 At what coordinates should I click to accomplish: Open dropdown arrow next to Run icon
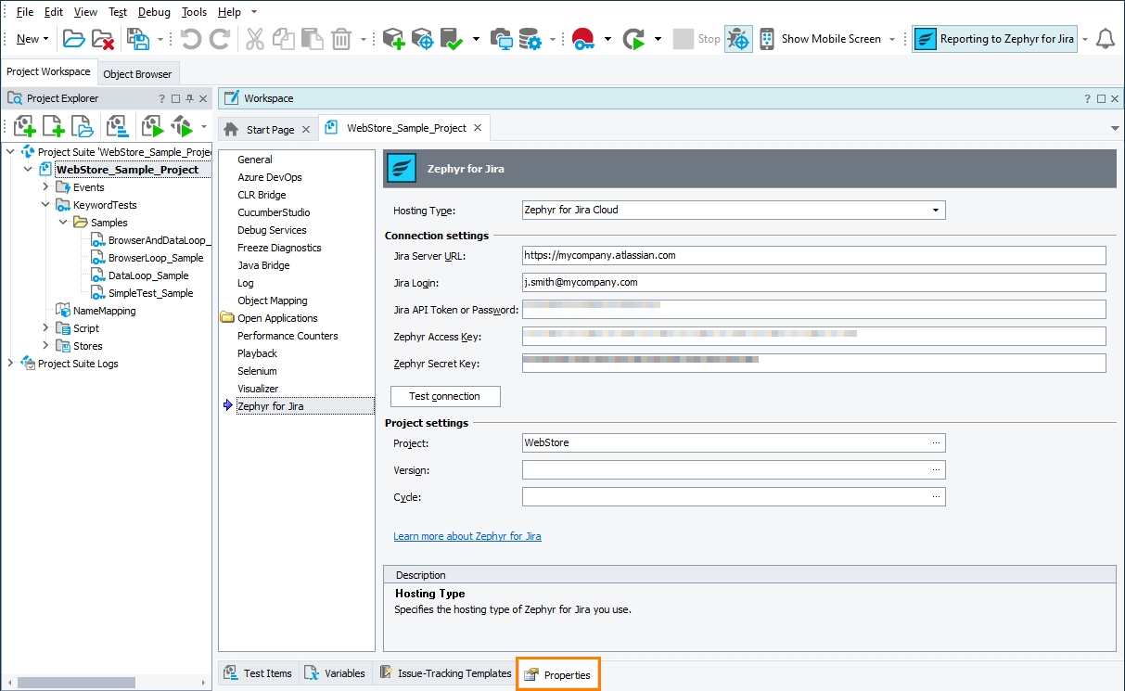click(x=658, y=39)
